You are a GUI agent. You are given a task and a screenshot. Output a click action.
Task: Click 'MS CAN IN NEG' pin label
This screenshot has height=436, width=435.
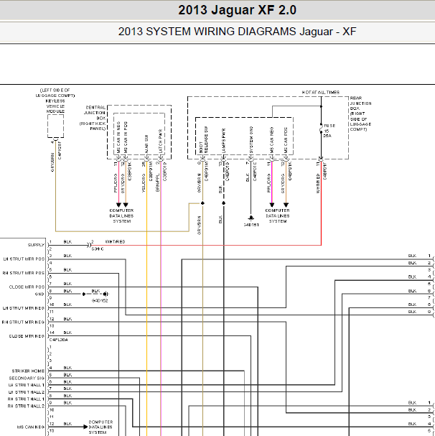[118, 137]
